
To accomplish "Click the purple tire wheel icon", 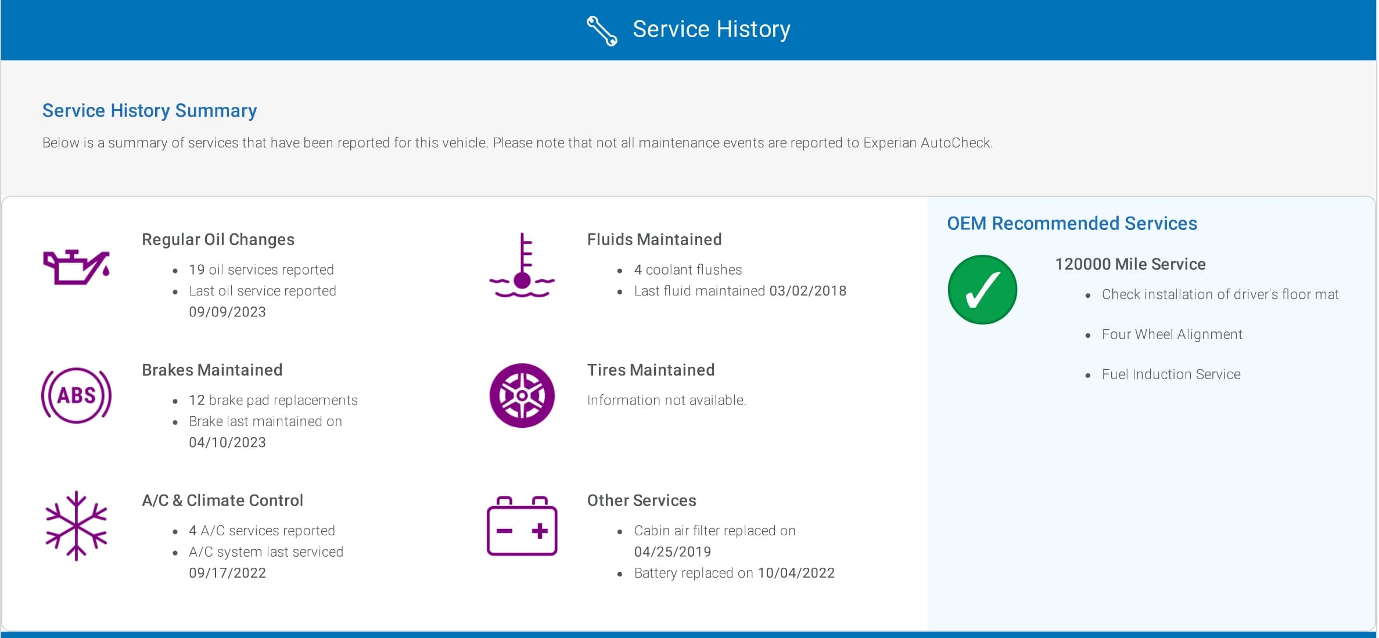I will (522, 396).
